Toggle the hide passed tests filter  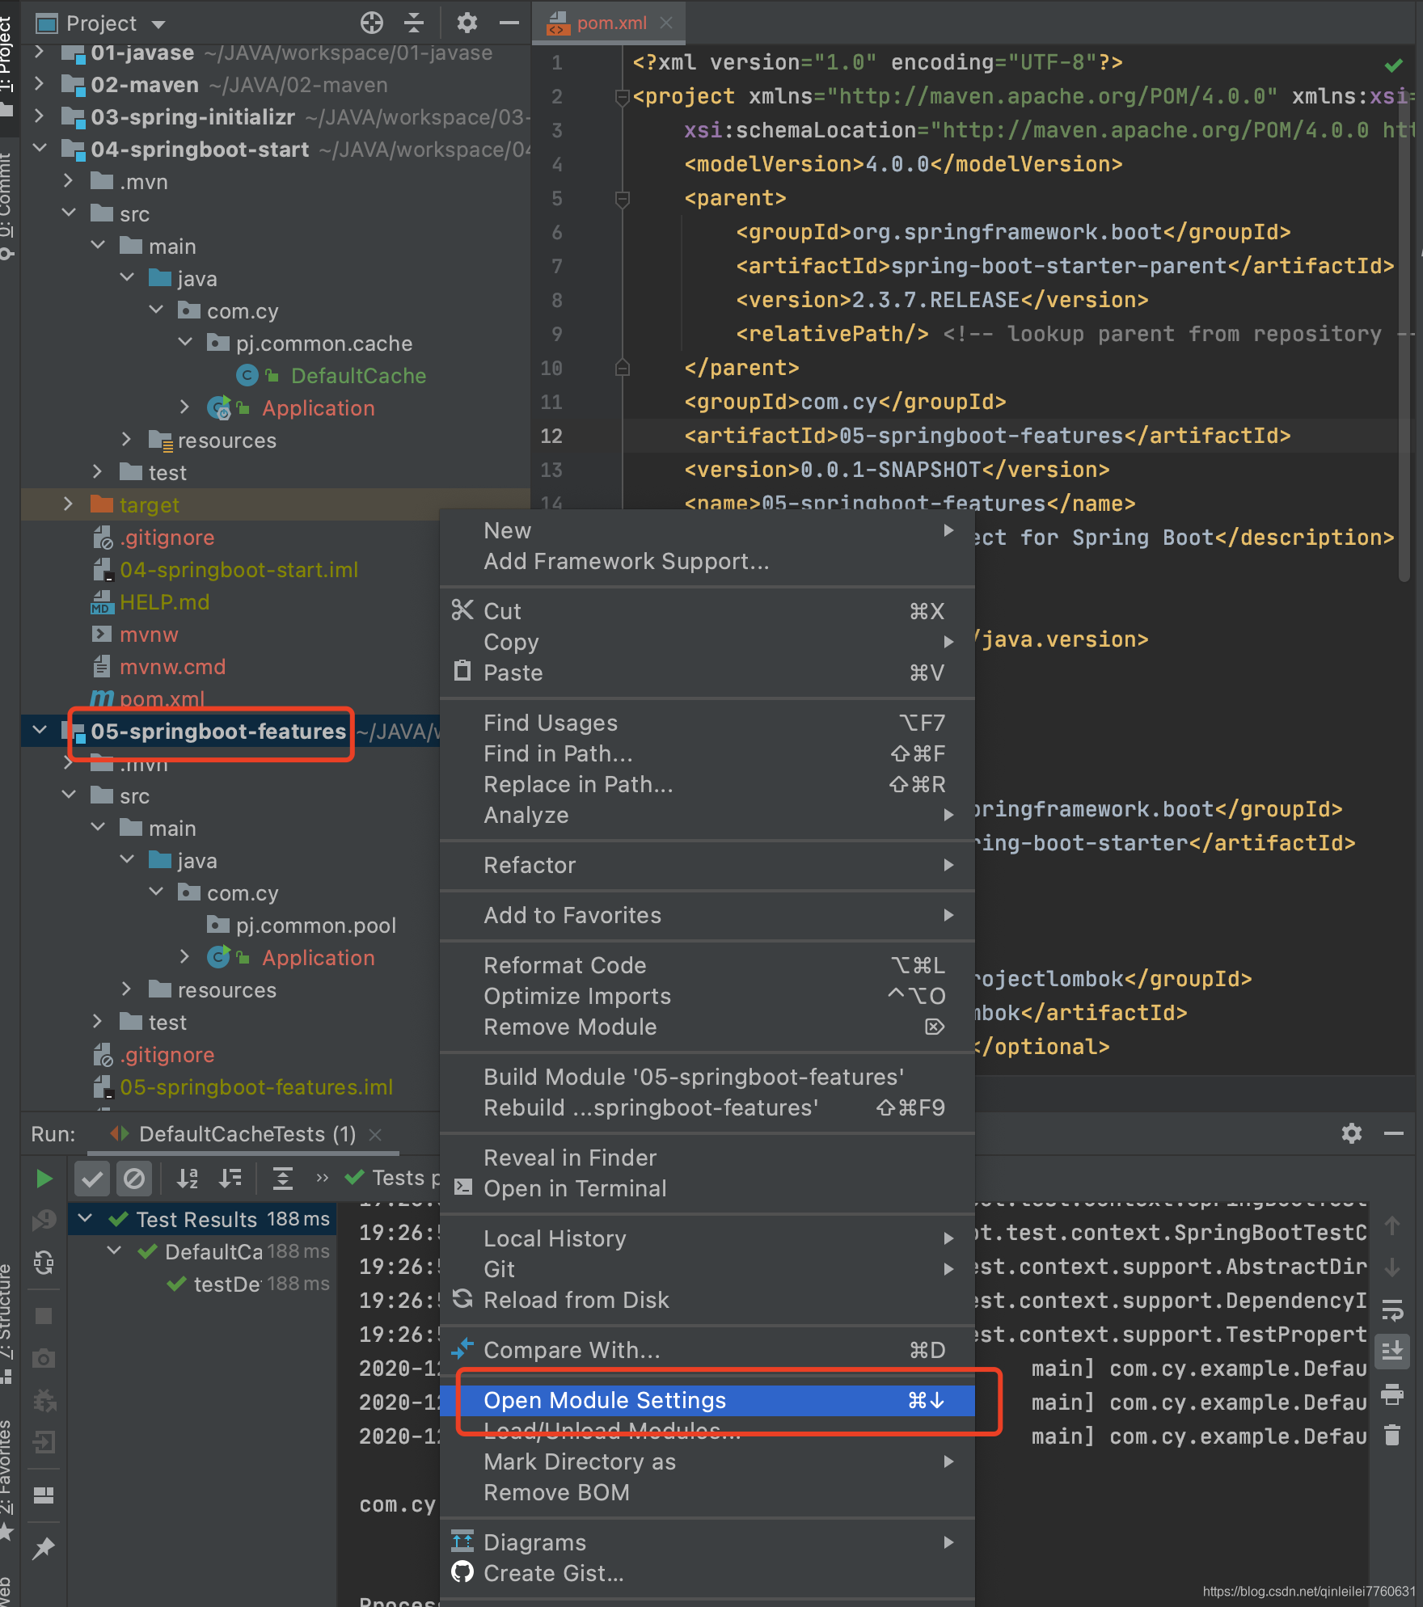pyautogui.click(x=91, y=1179)
